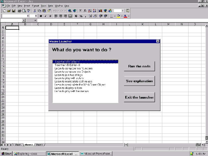
Task: Toggle Italic formatting
Action: pyautogui.click(x=45, y=16)
